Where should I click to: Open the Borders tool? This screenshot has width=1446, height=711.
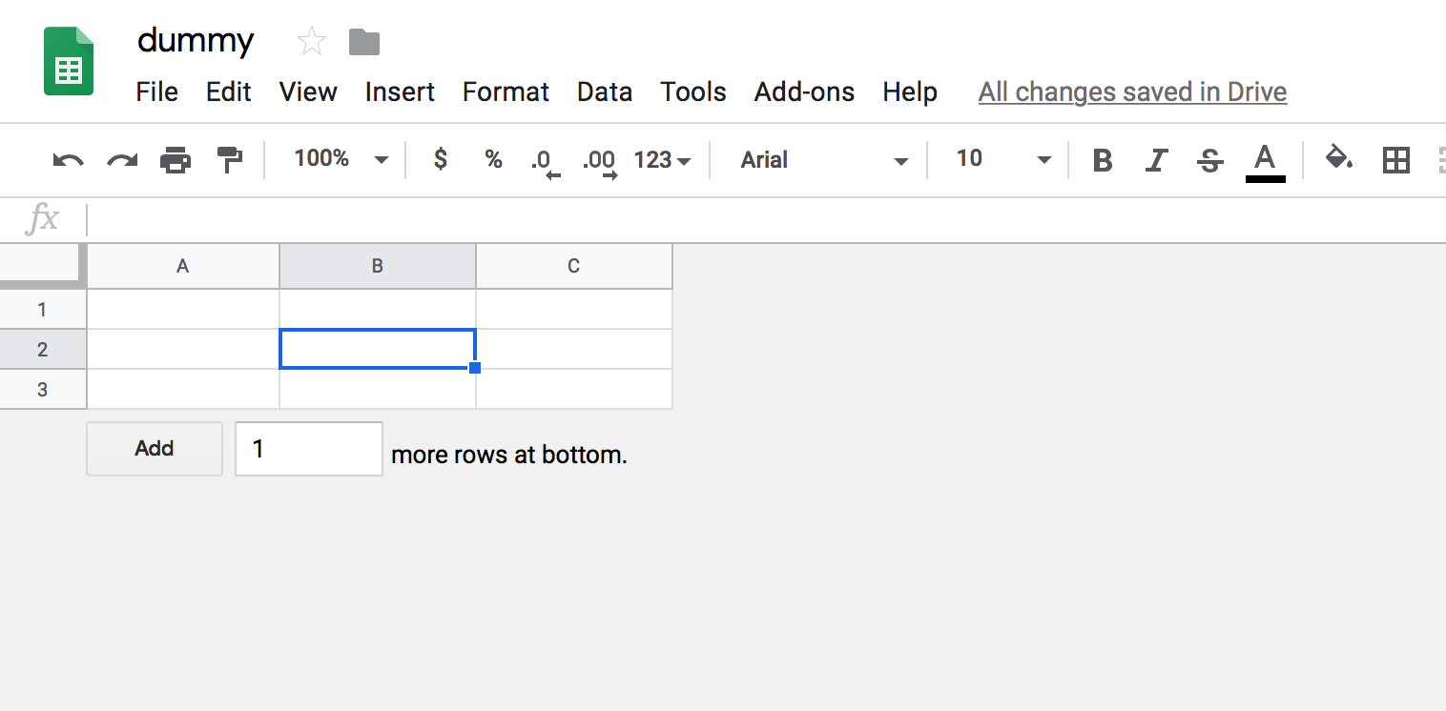(1395, 159)
